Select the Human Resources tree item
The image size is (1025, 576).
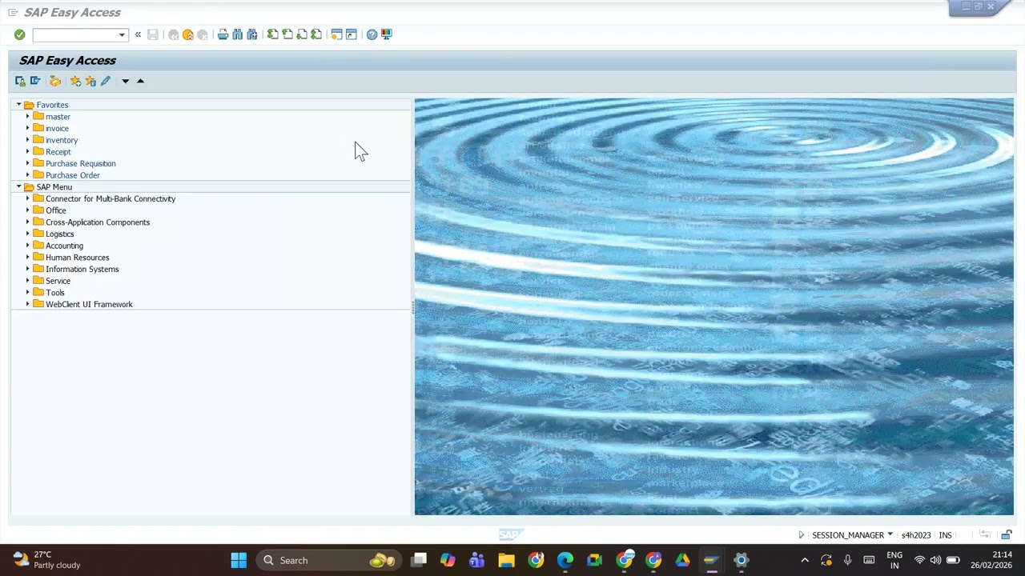pos(78,258)
